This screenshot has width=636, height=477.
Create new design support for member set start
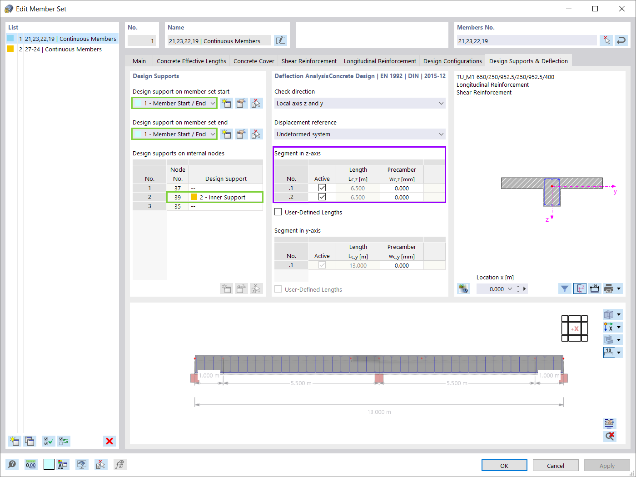click(226, 103)
